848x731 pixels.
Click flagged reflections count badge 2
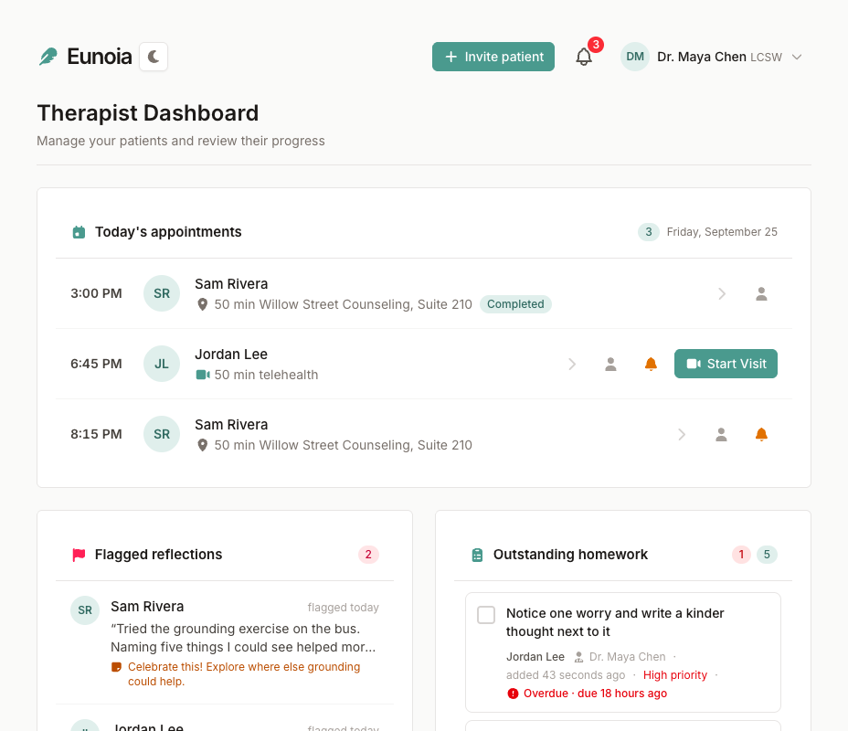(x=368, y=555)
